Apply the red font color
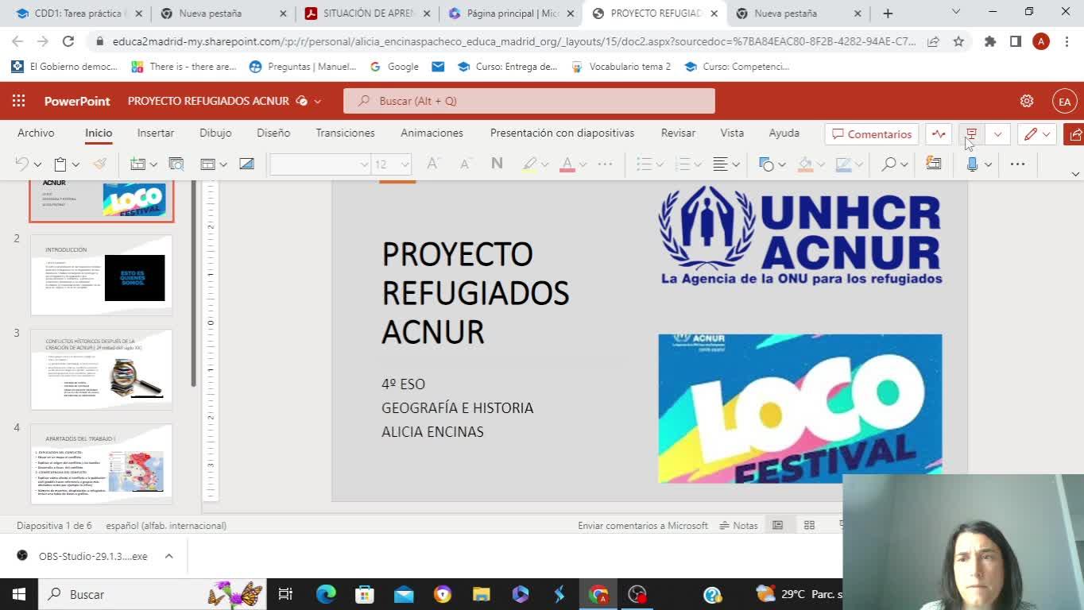1084x610 pixels. (x=567, y=164)
